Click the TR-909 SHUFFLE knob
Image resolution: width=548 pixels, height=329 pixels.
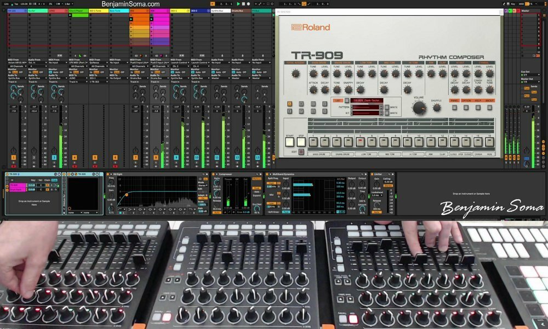[436, 107]
